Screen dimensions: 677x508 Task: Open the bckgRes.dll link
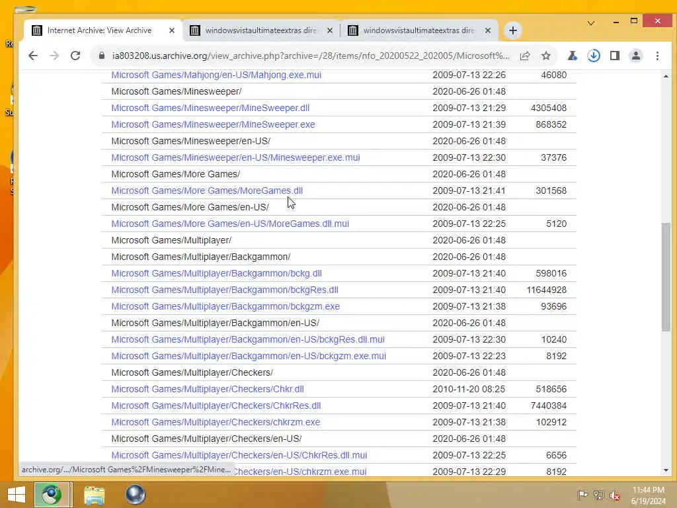[225, 290]
